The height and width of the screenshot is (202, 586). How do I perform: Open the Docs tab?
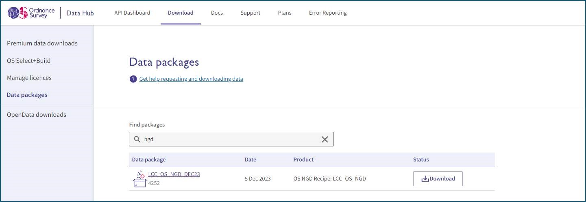point(217,13)
